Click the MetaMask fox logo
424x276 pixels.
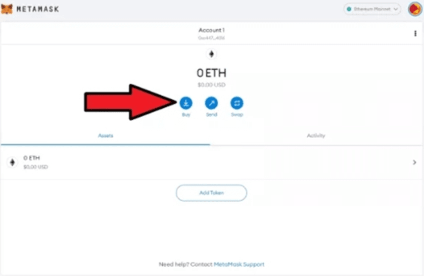(7, 9)
